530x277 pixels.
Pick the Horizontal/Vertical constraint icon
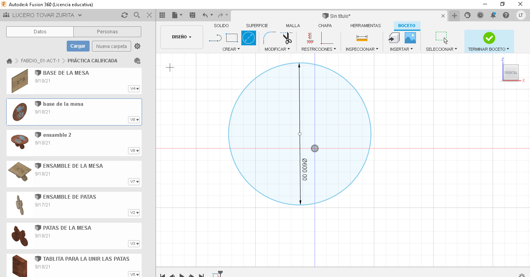click(327, 38)
